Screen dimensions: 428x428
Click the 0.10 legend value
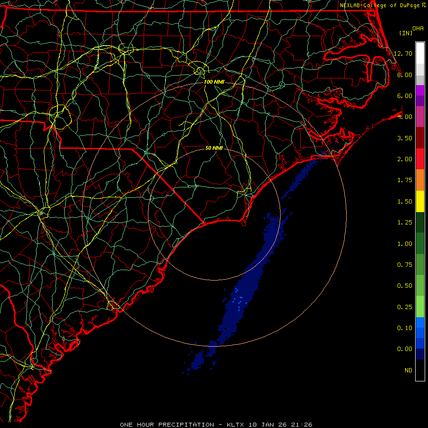pos(405,328)
